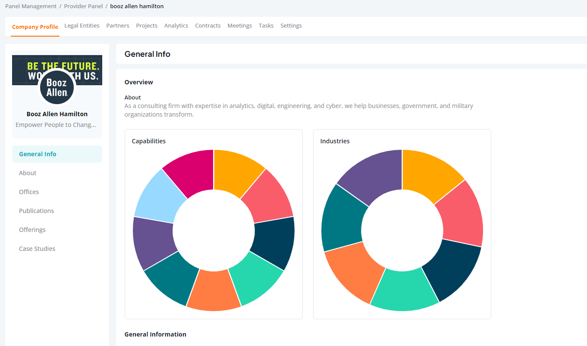Open the Meetings tab
587x346 pixels.
[x=240, y=26]
